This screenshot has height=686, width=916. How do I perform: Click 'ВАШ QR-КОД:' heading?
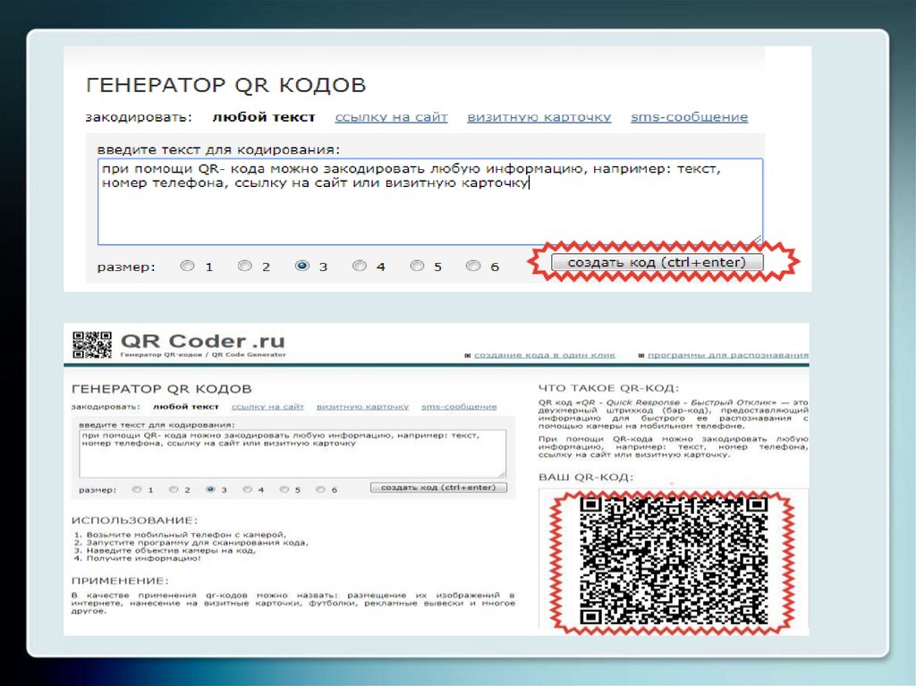click(x=586, y=477)
